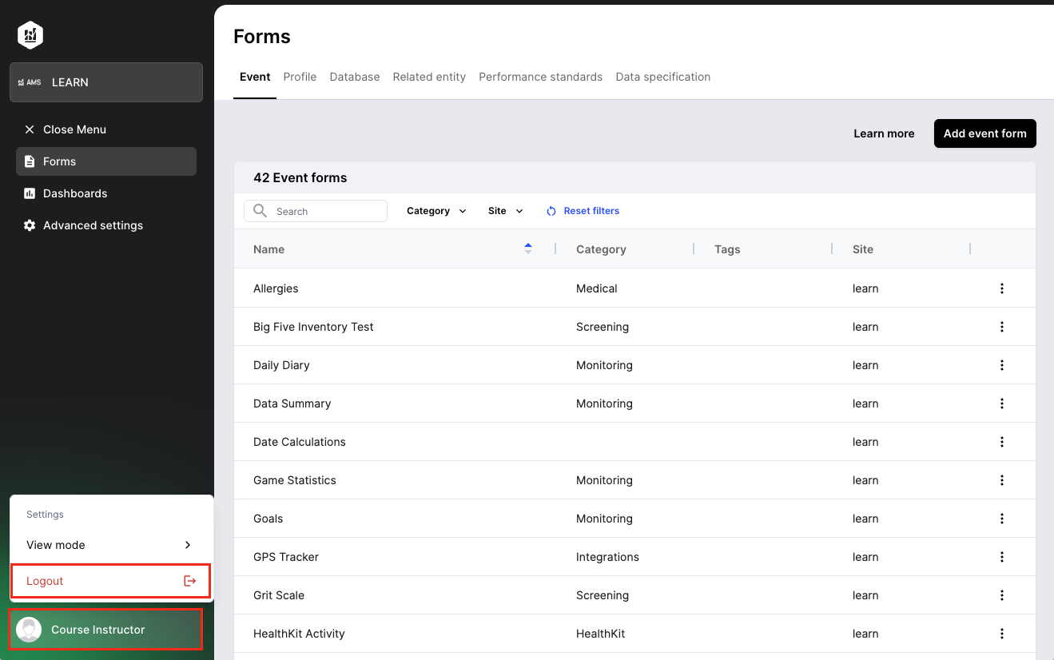Select the Forms sidebar icon
Viewport: 1054px width, 660px height.
tap(28, 161)
